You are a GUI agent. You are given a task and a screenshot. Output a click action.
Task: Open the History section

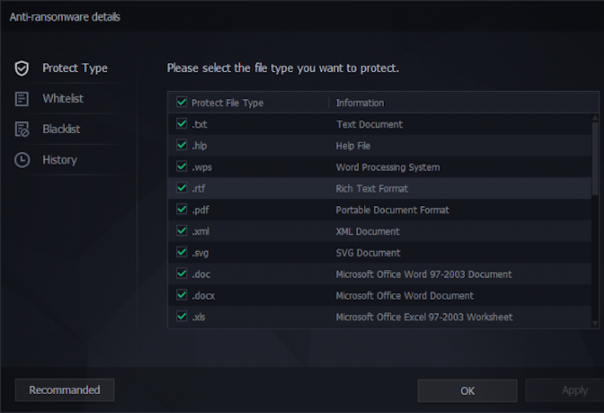(60, 160)
